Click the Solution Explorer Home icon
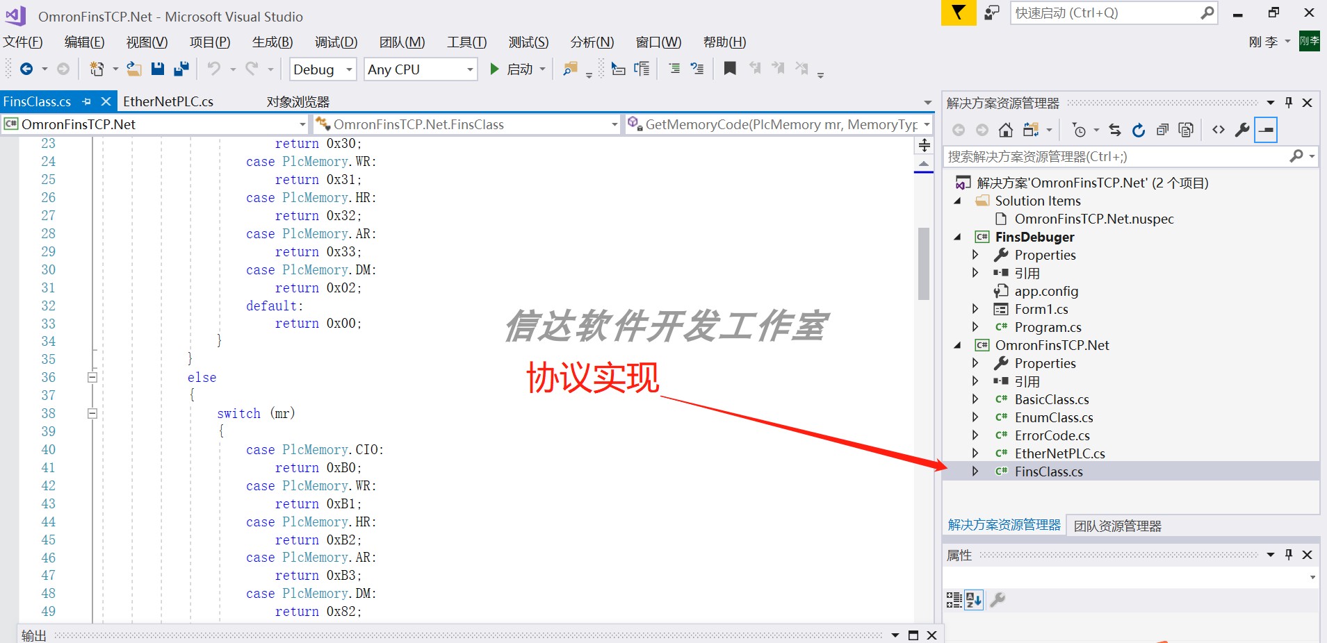Viewport: 1327px width, 643px height. (x=1005, y=130)
